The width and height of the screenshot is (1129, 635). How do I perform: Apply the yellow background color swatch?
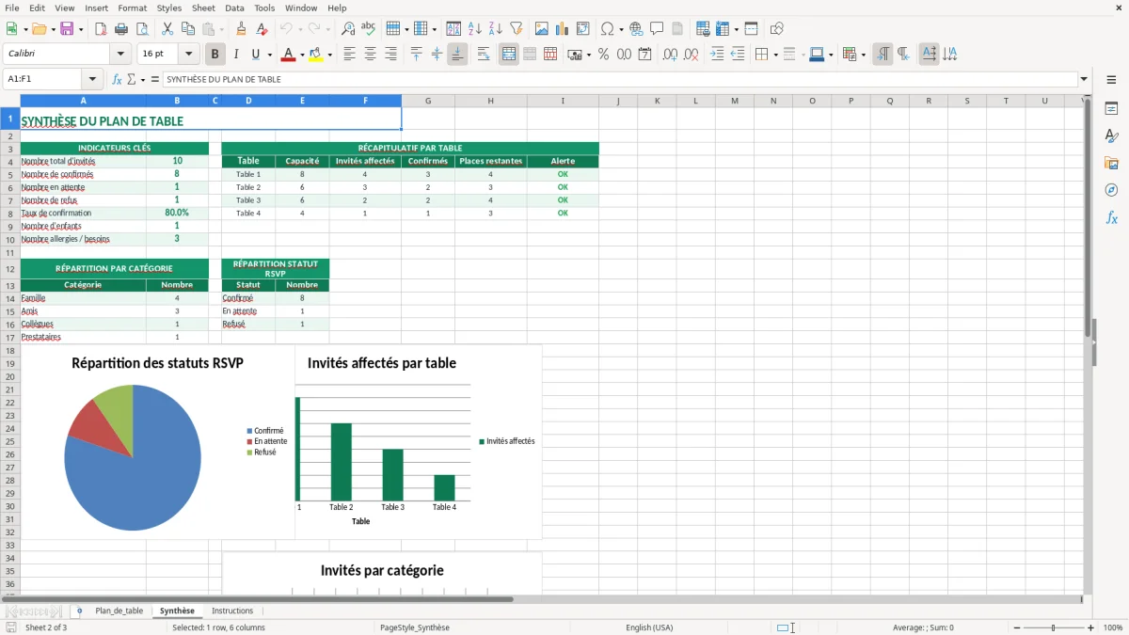316,55
